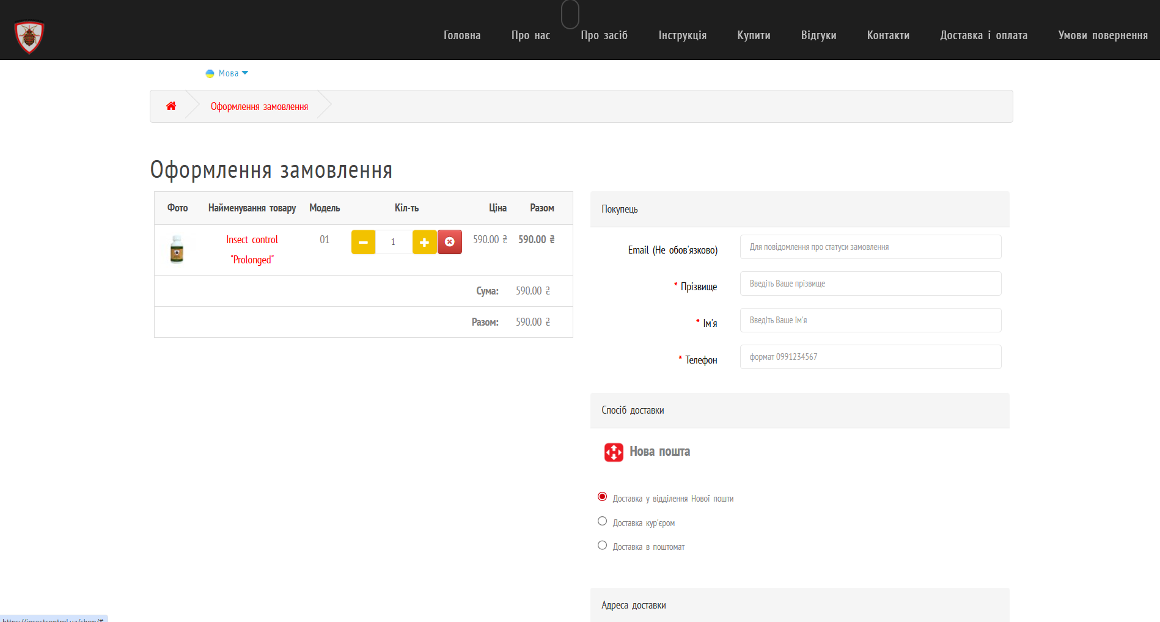The image size is (1160, 622).
Task: Focus the Email input field
Action: coord(870,247)
